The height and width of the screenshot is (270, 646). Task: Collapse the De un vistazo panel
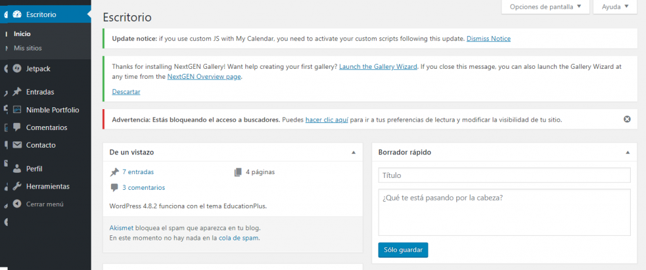pyautogui.click(x=353, y=153)
